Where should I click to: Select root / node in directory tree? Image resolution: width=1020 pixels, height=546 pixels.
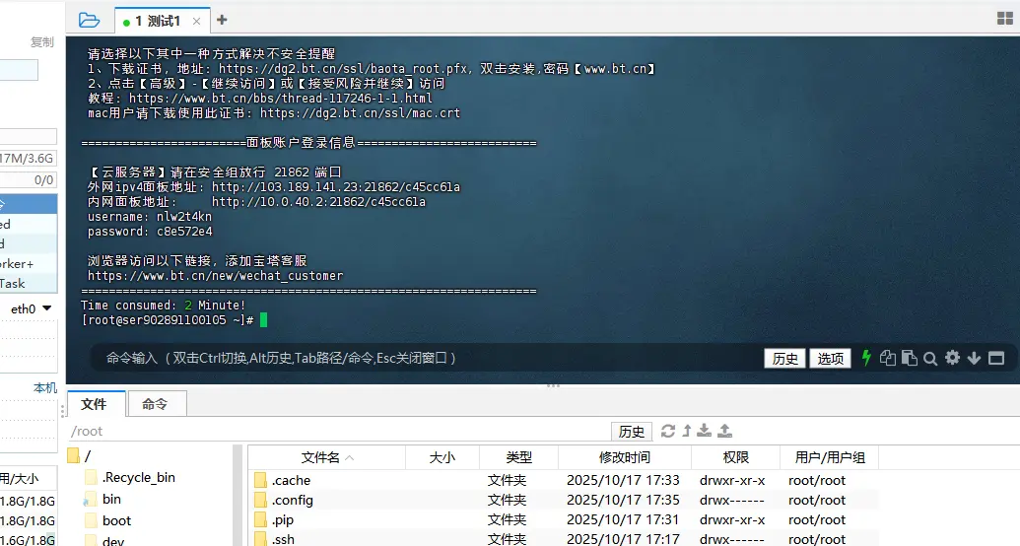pyautogui.click(x=88, y=455)
